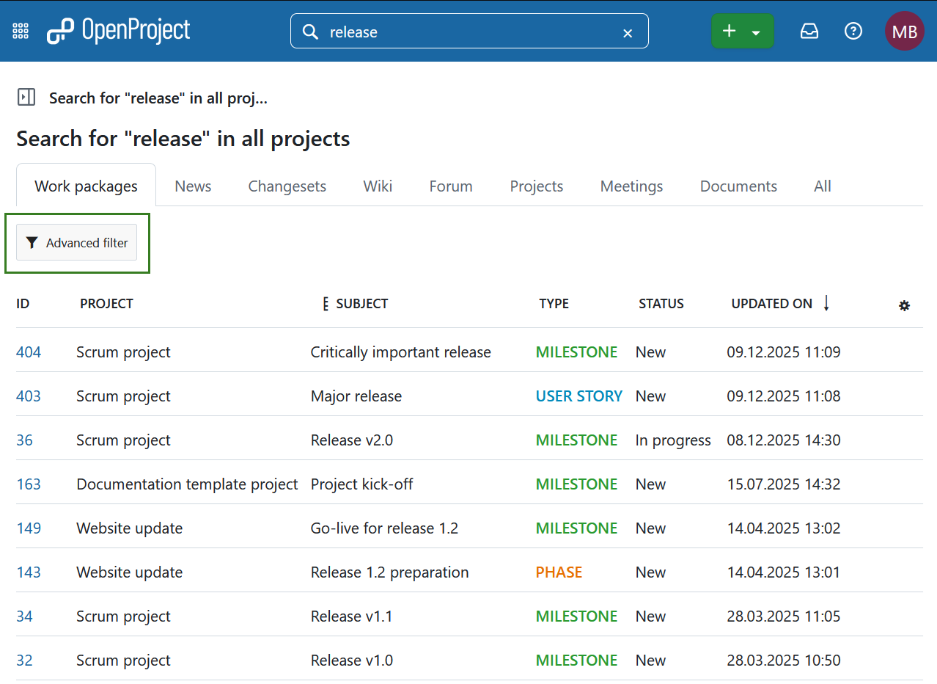Screen dimensions: 937x684
Task: Open the green plus create menu
Action: pos(729,30)
